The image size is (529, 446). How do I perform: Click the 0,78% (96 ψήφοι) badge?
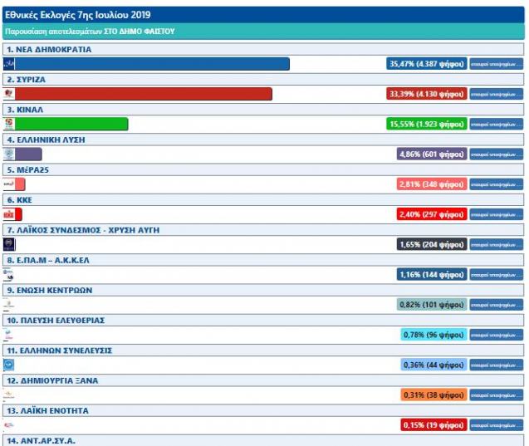point(433,335)
